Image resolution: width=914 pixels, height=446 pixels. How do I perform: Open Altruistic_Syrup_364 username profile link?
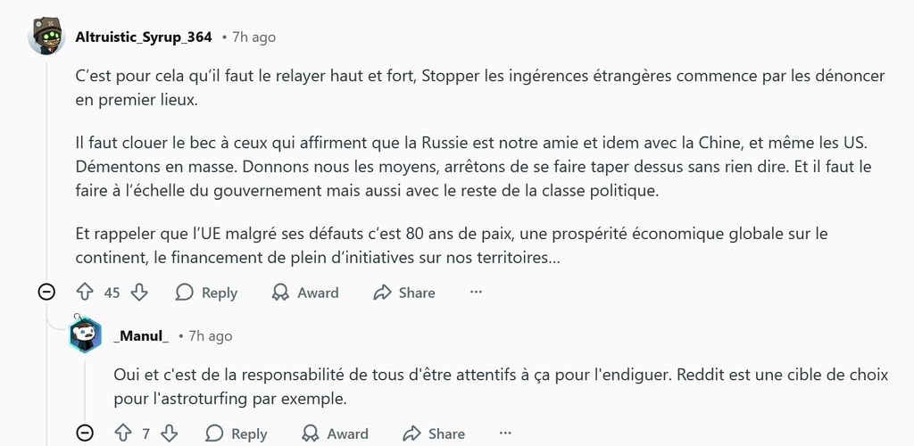point(144,37)
